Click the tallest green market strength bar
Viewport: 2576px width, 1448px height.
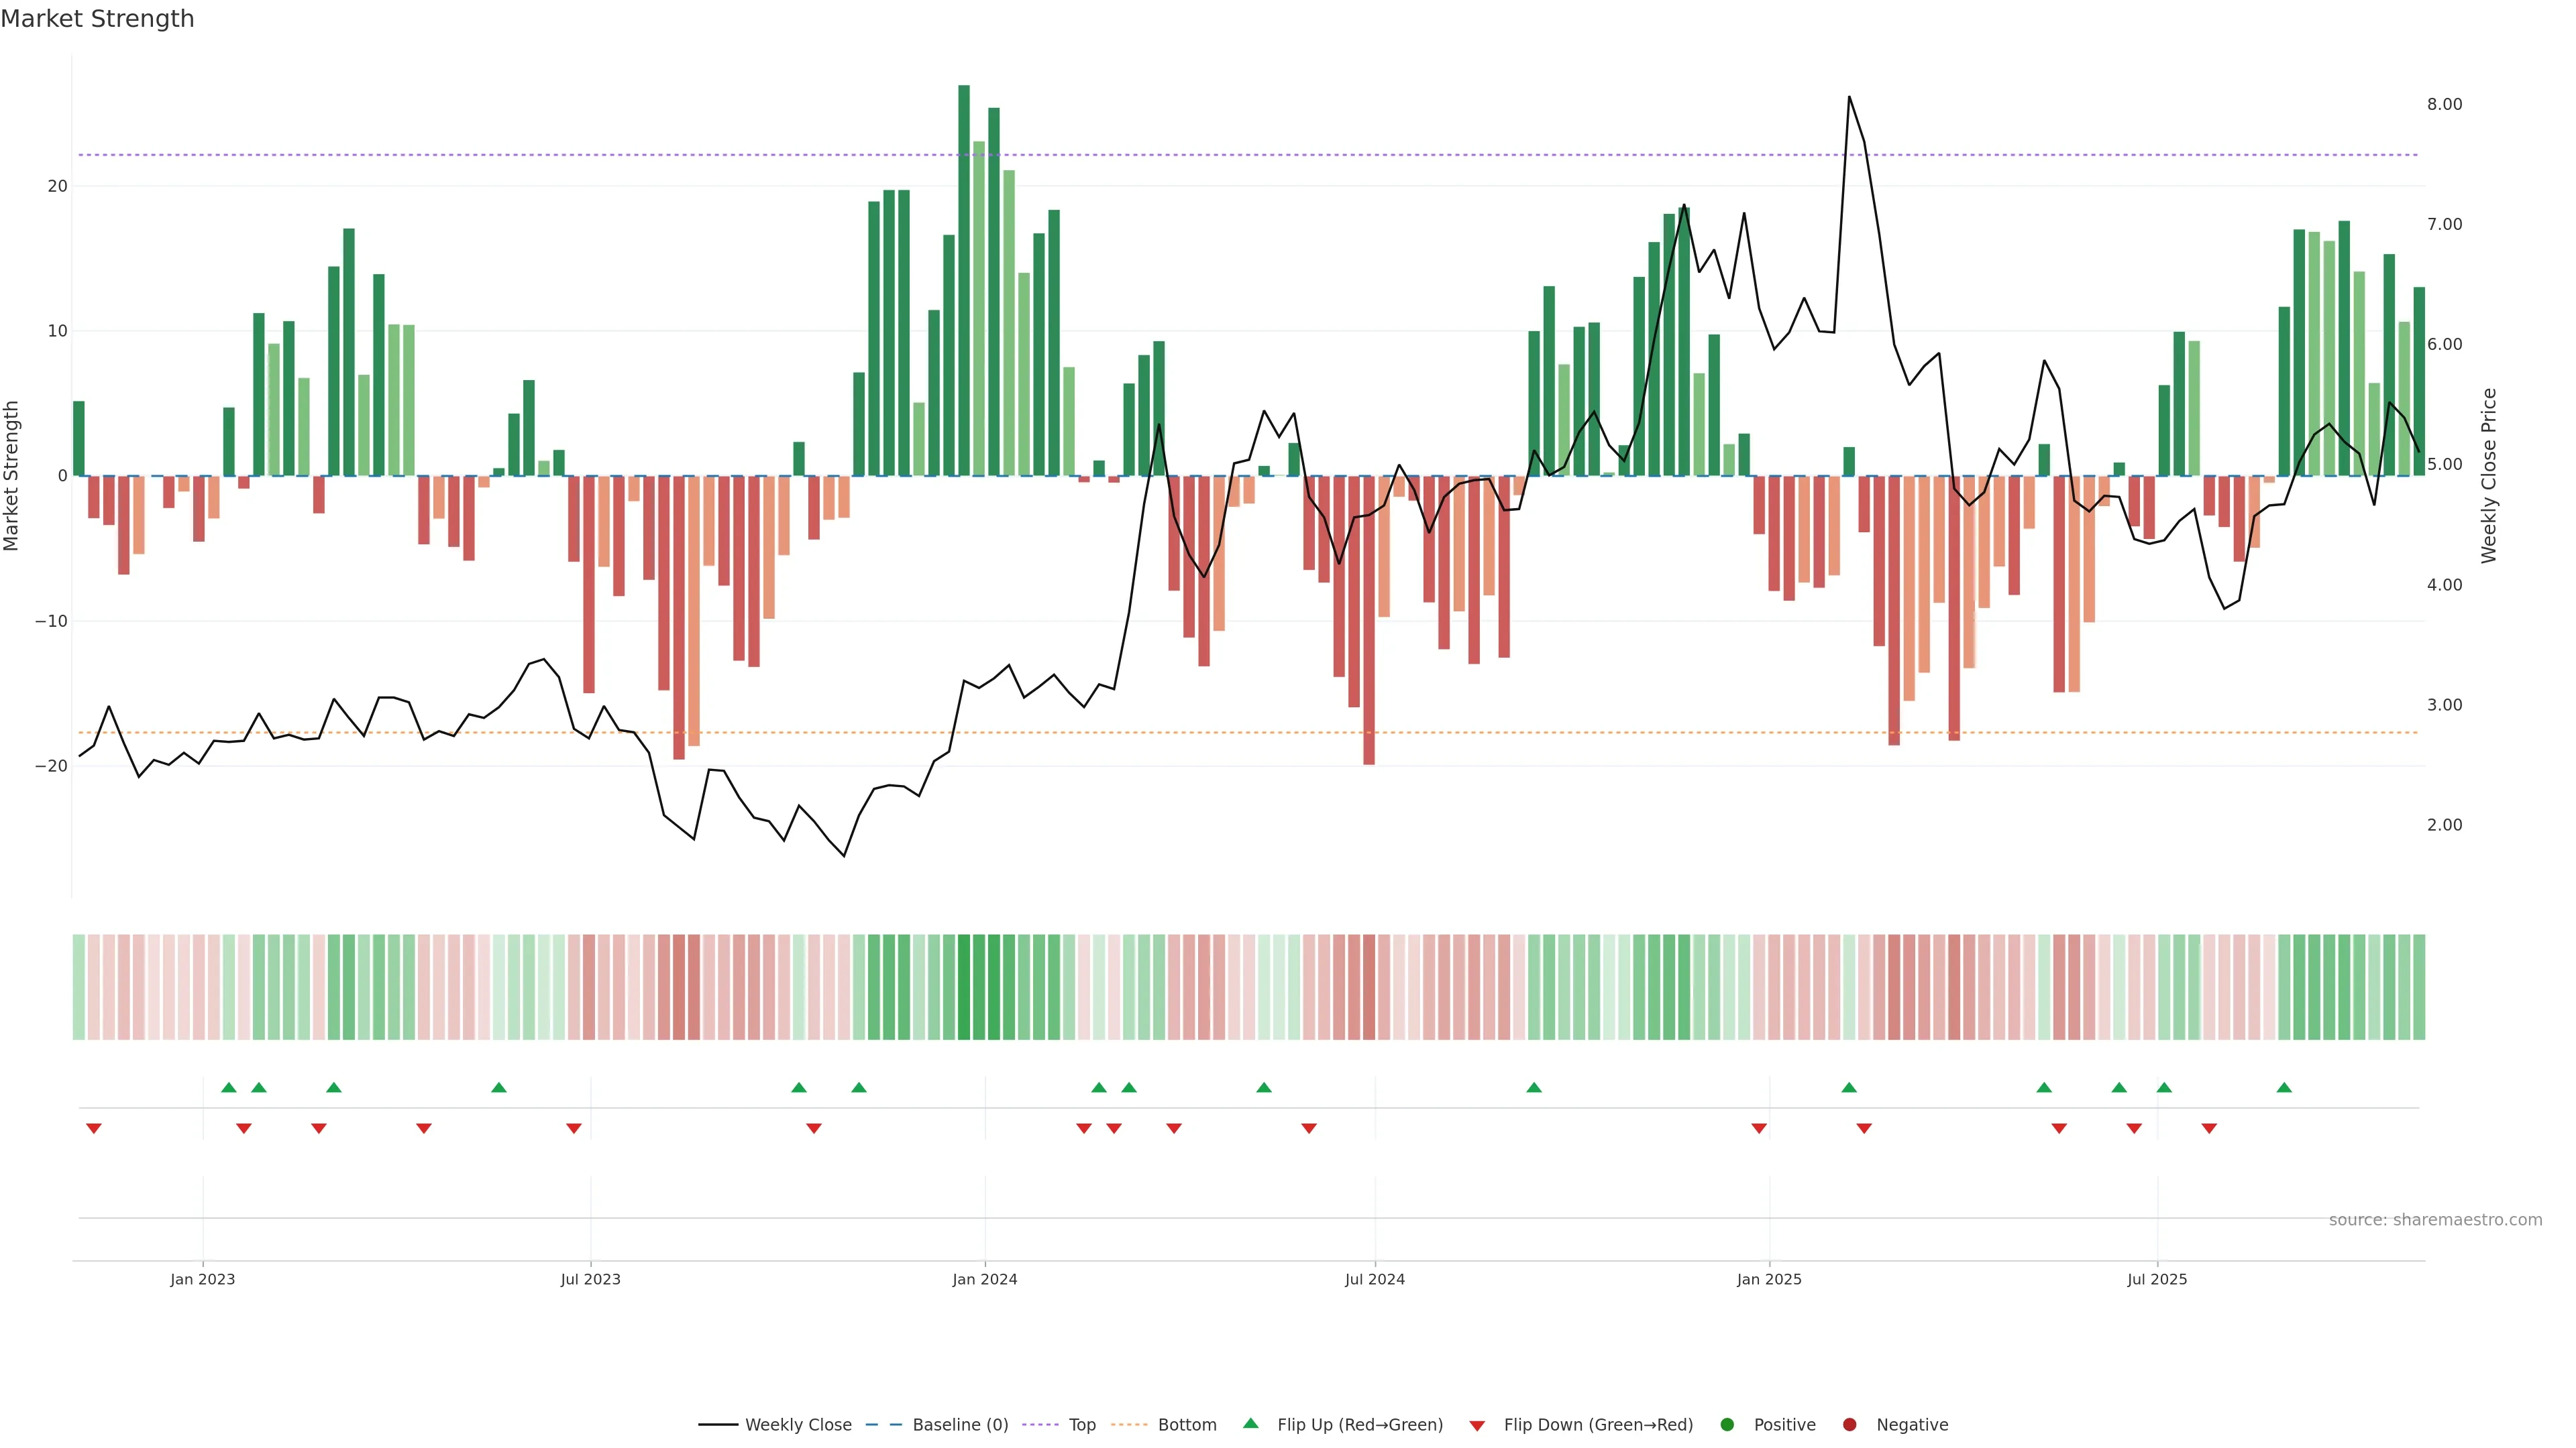(963, 280)
